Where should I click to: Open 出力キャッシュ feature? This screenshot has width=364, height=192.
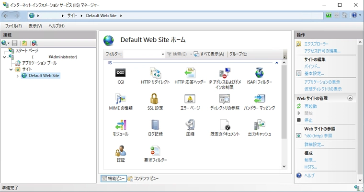point(259,128)
